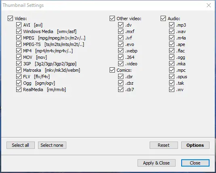
Task: Click Apply & Close
Action: [157, 163]
